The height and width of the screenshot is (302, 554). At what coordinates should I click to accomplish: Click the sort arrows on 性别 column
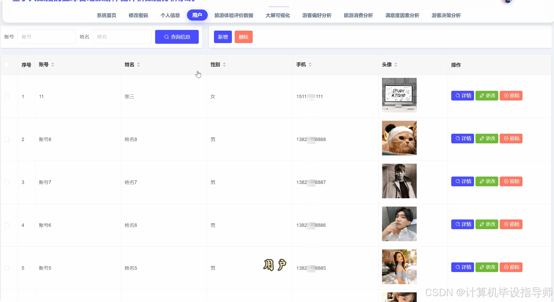(x=224, y=65)
